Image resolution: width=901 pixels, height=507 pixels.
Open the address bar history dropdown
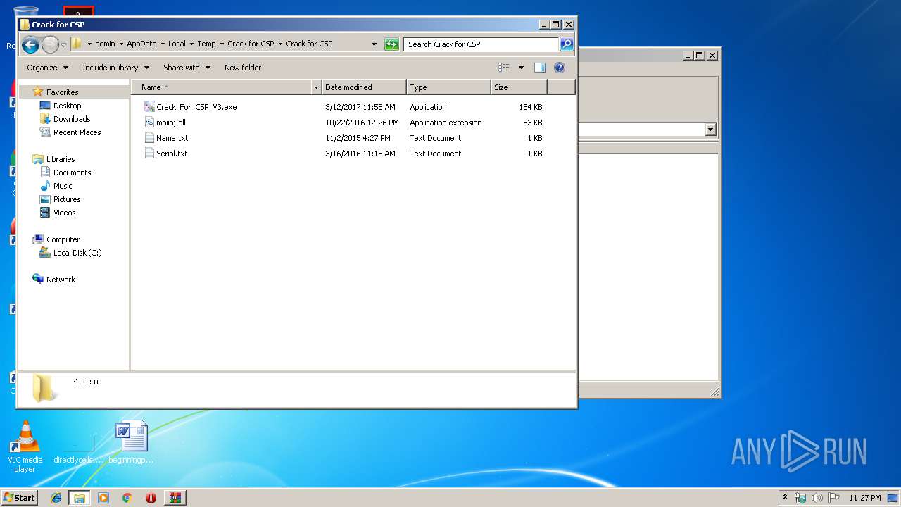tap(374, 44)
